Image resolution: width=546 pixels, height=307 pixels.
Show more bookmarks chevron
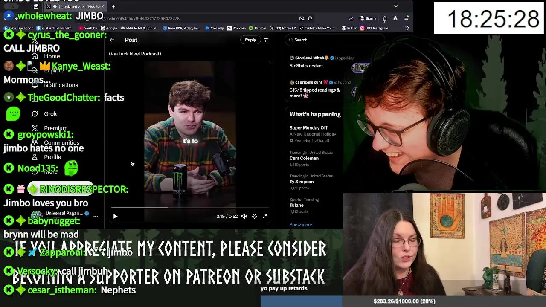click(407, 28)
